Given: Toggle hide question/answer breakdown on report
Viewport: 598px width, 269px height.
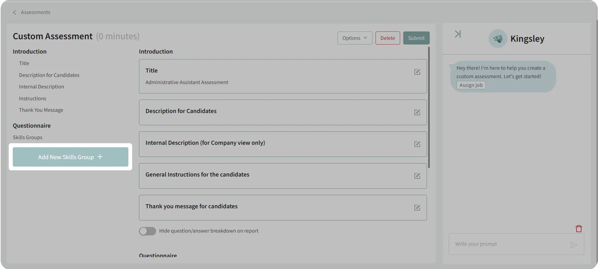Looking at the screenshot, I should [147, 231].
